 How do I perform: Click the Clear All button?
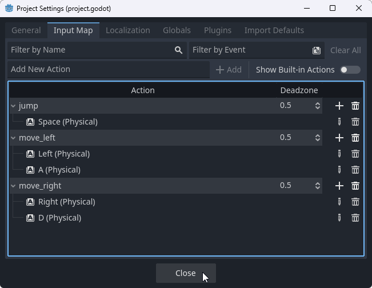point(345,50)
